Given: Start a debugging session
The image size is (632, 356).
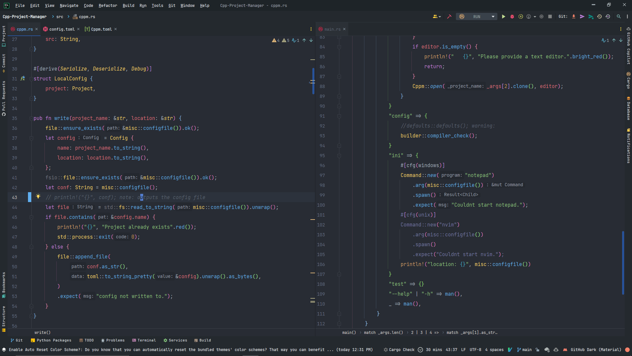Looking at the screenshot, I should click(512, 16).
